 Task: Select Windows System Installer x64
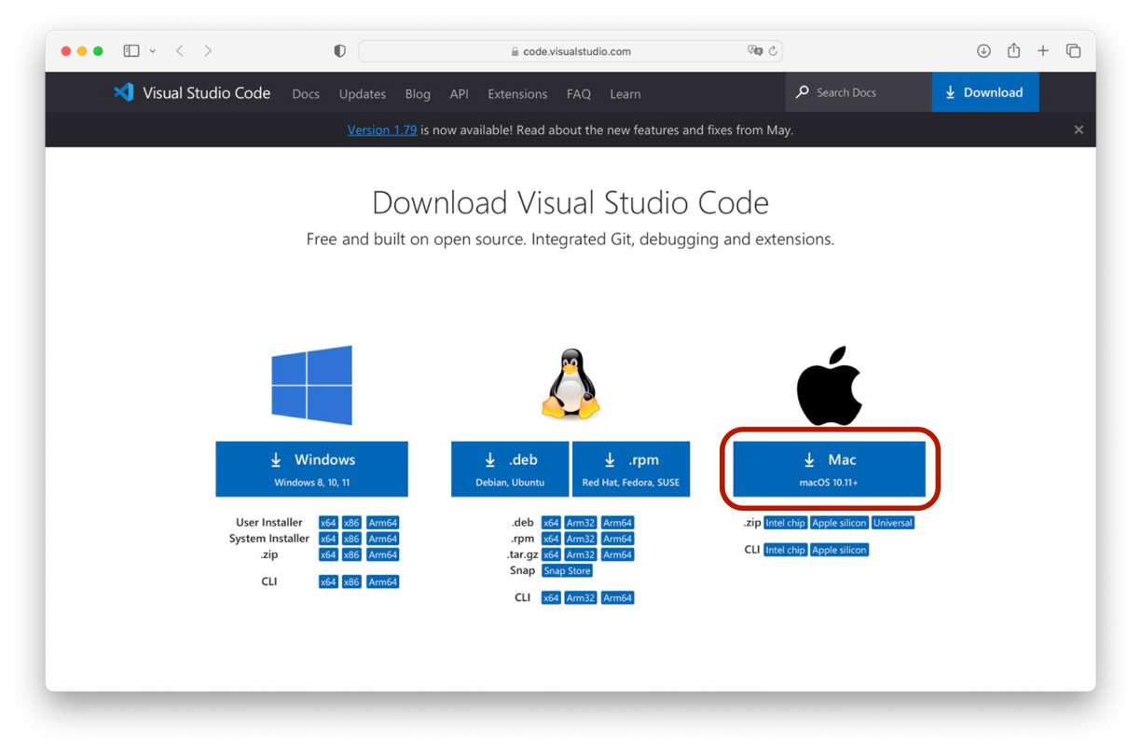point(328,539)
